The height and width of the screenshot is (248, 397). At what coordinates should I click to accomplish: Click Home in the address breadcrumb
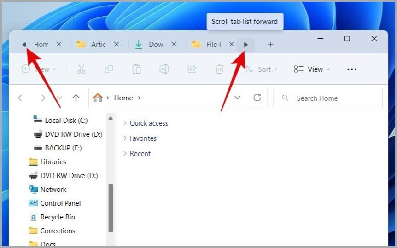click(123, 98)
